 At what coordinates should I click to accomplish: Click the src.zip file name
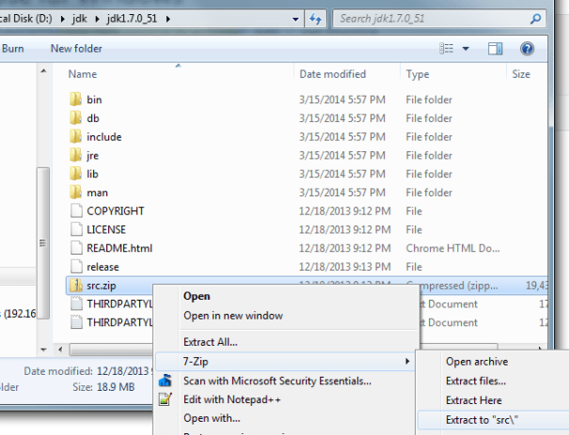coord(102,286)
